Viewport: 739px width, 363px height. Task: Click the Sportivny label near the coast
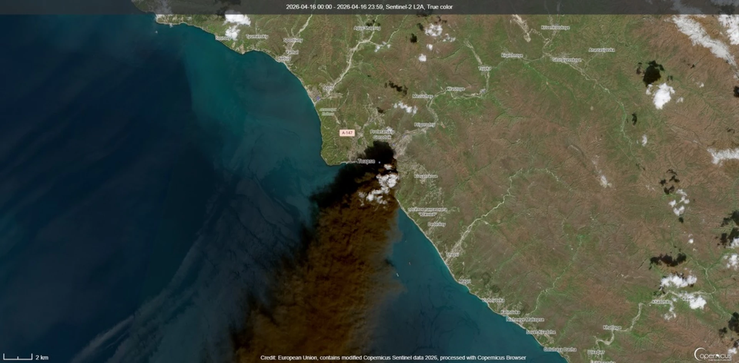[293, 40]
